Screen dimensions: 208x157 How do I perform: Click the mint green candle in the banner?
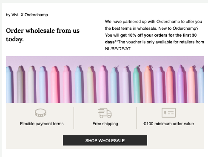[137, 85]
